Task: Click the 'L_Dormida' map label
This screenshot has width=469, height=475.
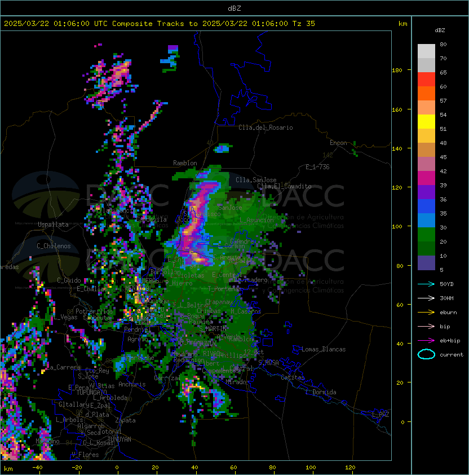Action: [x=321, y=392]
